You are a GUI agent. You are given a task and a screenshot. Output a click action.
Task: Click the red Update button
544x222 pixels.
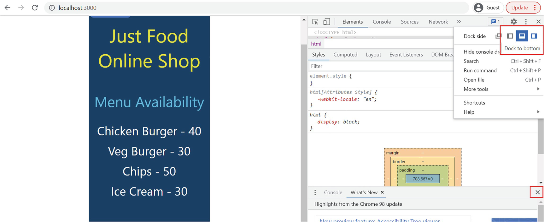coord(519,8)
